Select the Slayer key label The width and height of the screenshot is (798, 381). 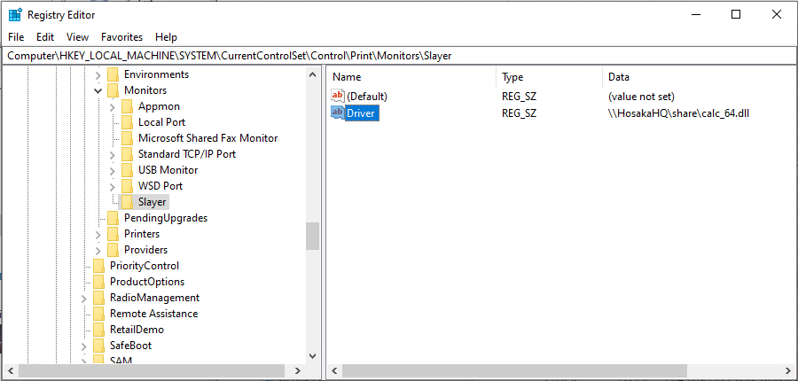(x=153, y=202)
